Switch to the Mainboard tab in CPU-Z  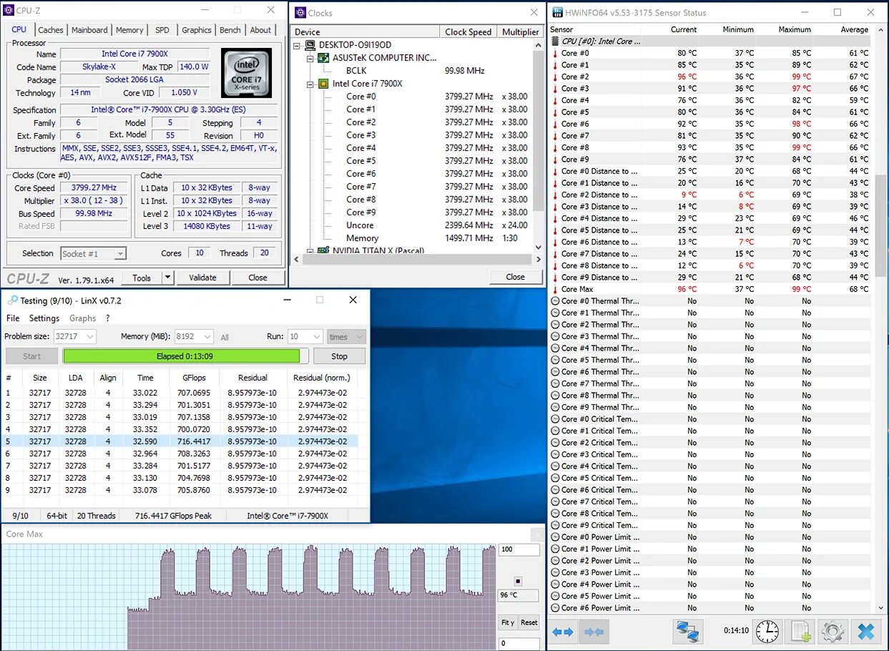[x=89, y=30]
